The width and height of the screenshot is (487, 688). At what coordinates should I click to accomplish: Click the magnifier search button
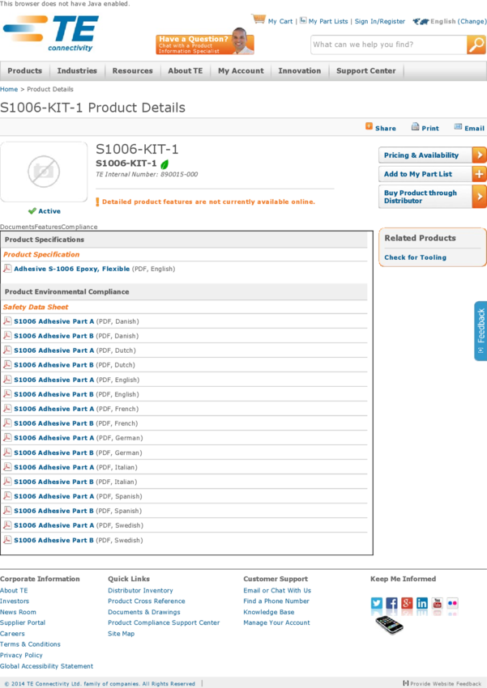point(476,45)
